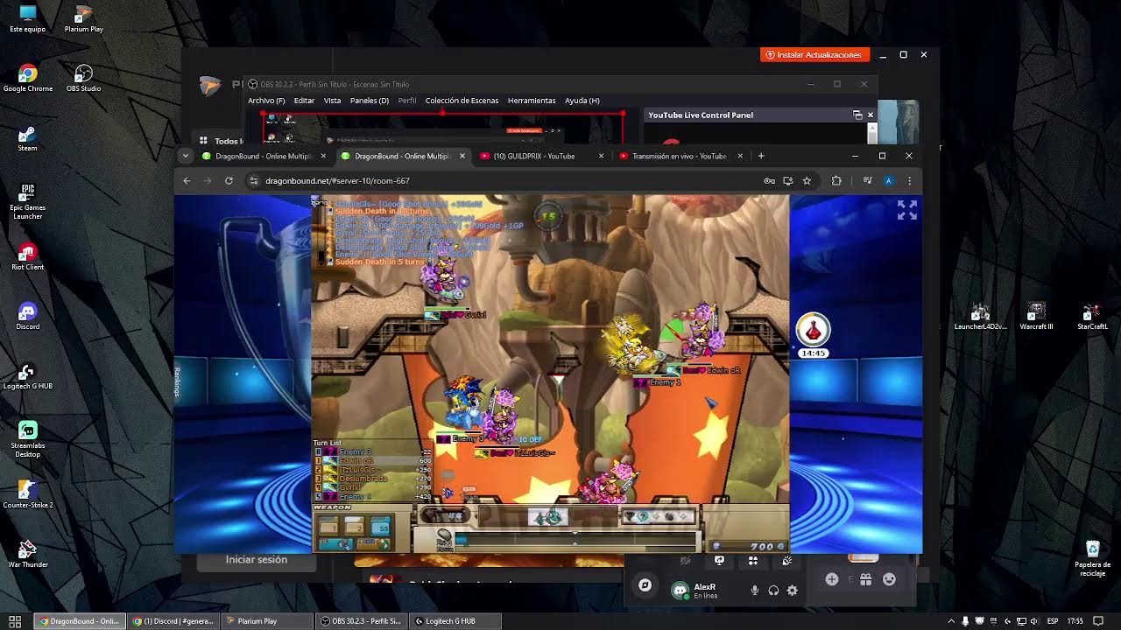The width and height of the screenshot is (1121, 630).
Task: Switch to OBS taskbar button
Action: click(360, 621)
